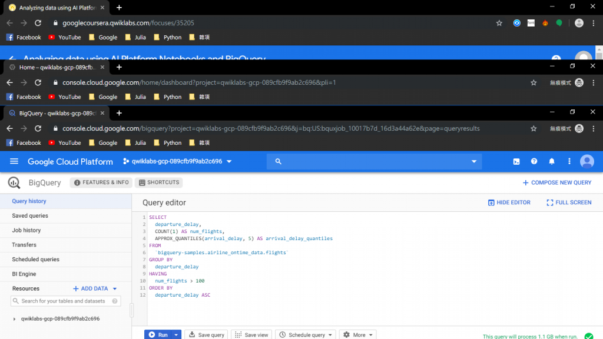Viewport: 603px width, 339px height.
Task: Switch to the Home qwiklabs-gcp tab
Action: (x=57, y=68)
